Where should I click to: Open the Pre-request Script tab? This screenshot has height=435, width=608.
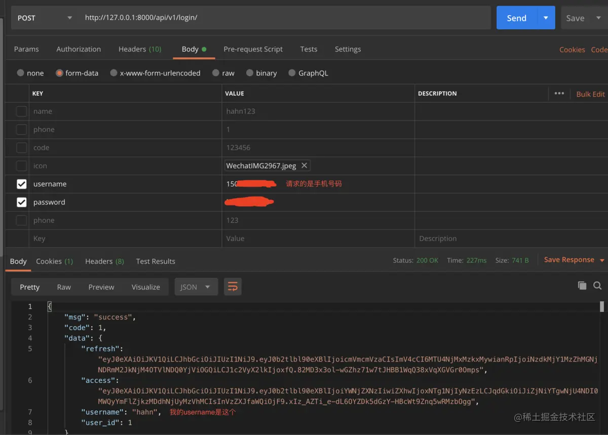coord(253,49)
